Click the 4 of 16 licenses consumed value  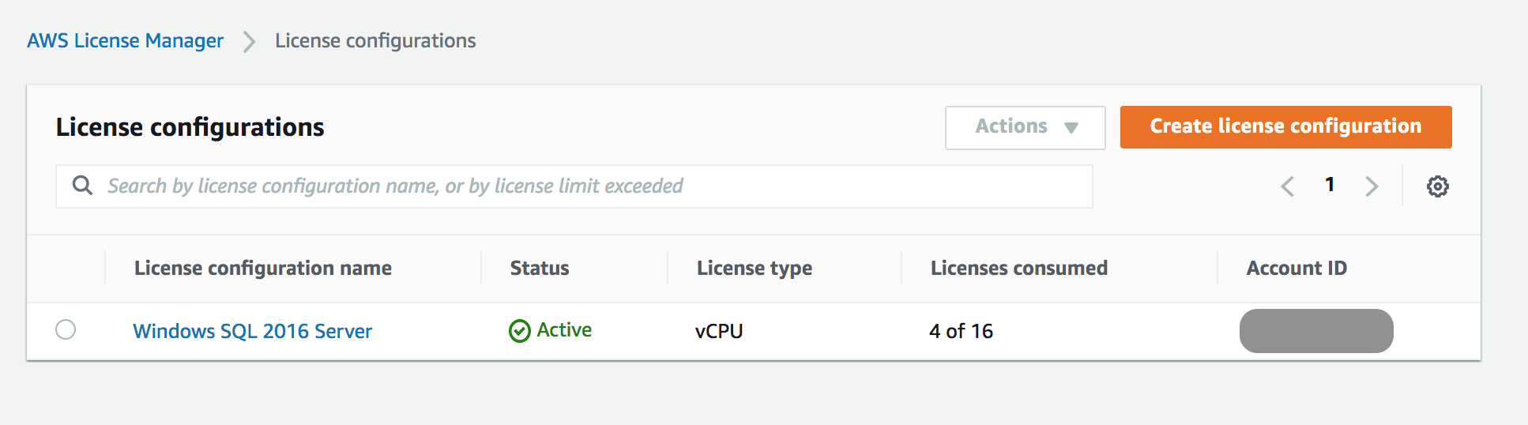[x=961, y=331]
